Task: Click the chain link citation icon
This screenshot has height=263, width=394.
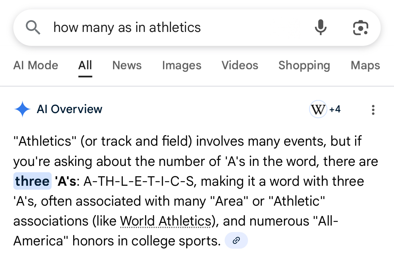Action: tap(236, 241)
